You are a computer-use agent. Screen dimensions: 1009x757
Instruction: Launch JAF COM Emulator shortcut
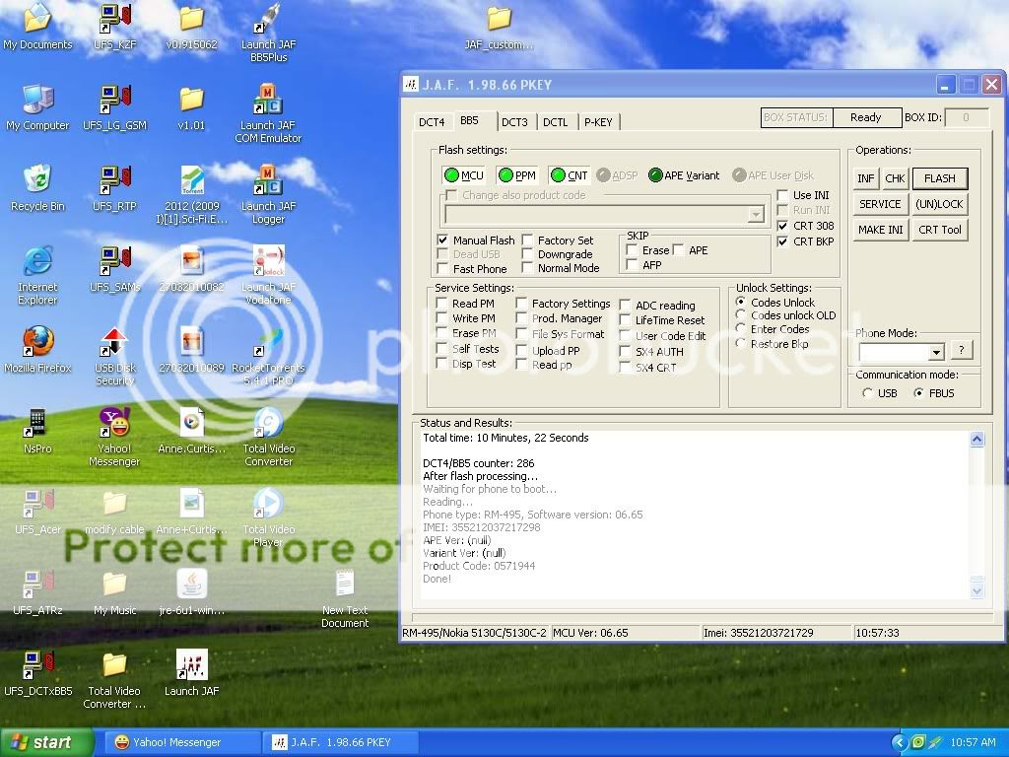[x=268, y=113]
